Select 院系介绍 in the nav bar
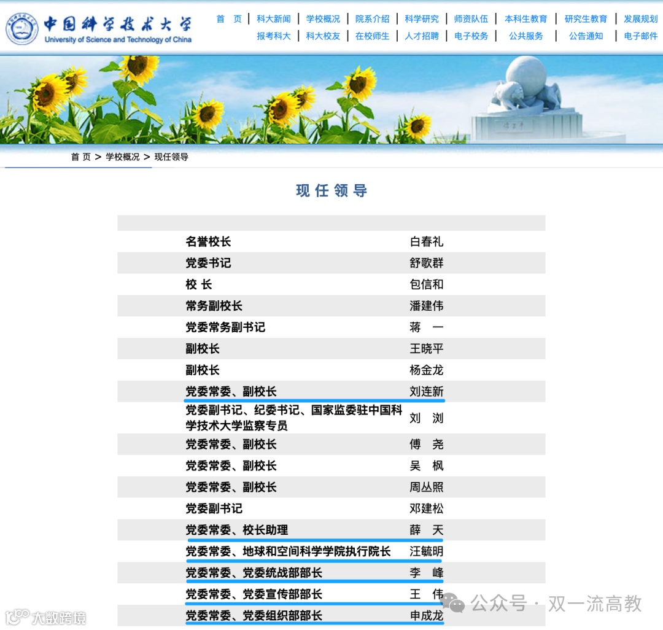663x630 pixels. coord(372,19)
